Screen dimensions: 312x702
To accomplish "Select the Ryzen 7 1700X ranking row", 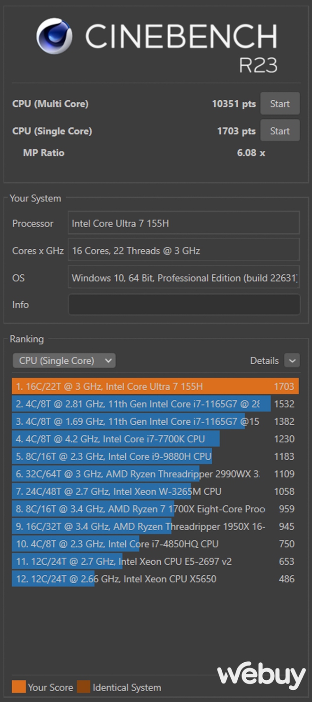I will click(x=155, y=509).
